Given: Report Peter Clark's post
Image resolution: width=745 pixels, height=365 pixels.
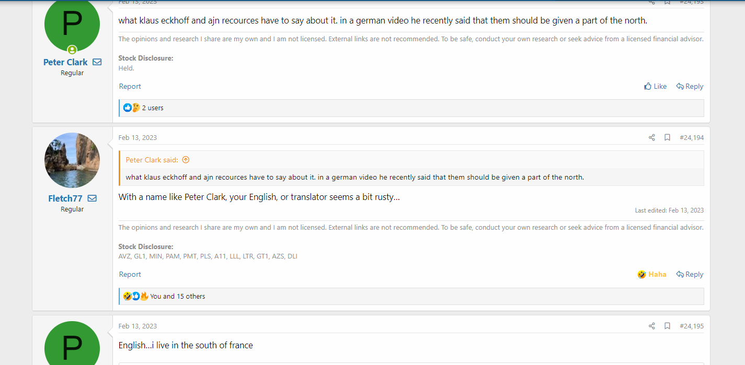Looking at the screenshot, I should click(x=130, y=86).
